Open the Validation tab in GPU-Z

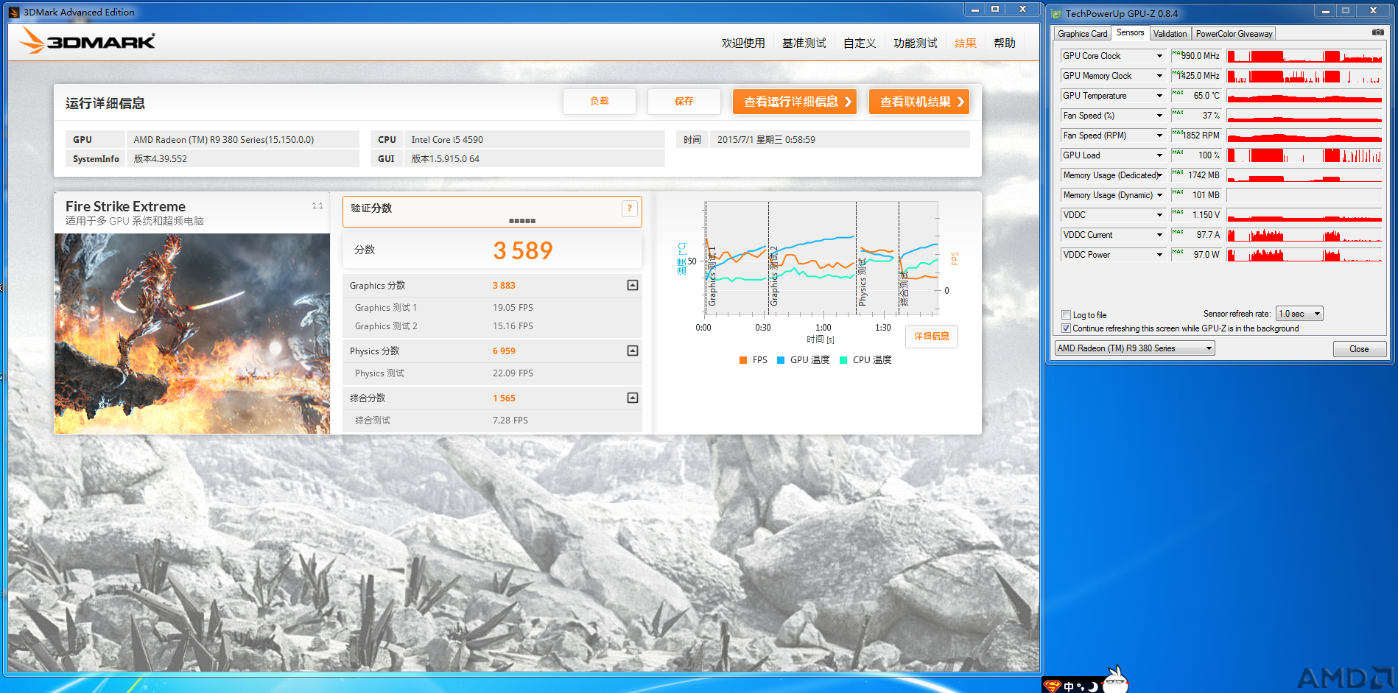click(x=1170, y=34)
